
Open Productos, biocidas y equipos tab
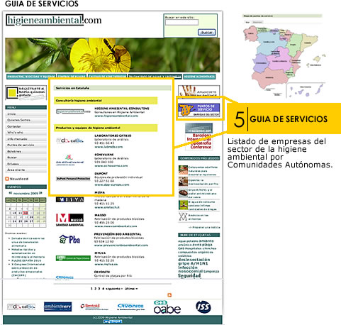(31, 77)
